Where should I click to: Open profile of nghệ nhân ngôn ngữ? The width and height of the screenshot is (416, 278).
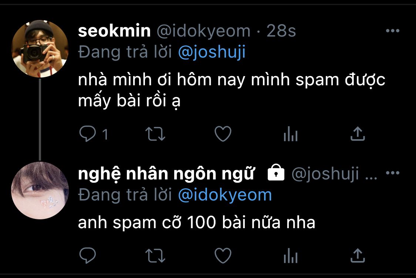[x=166, y=174]
